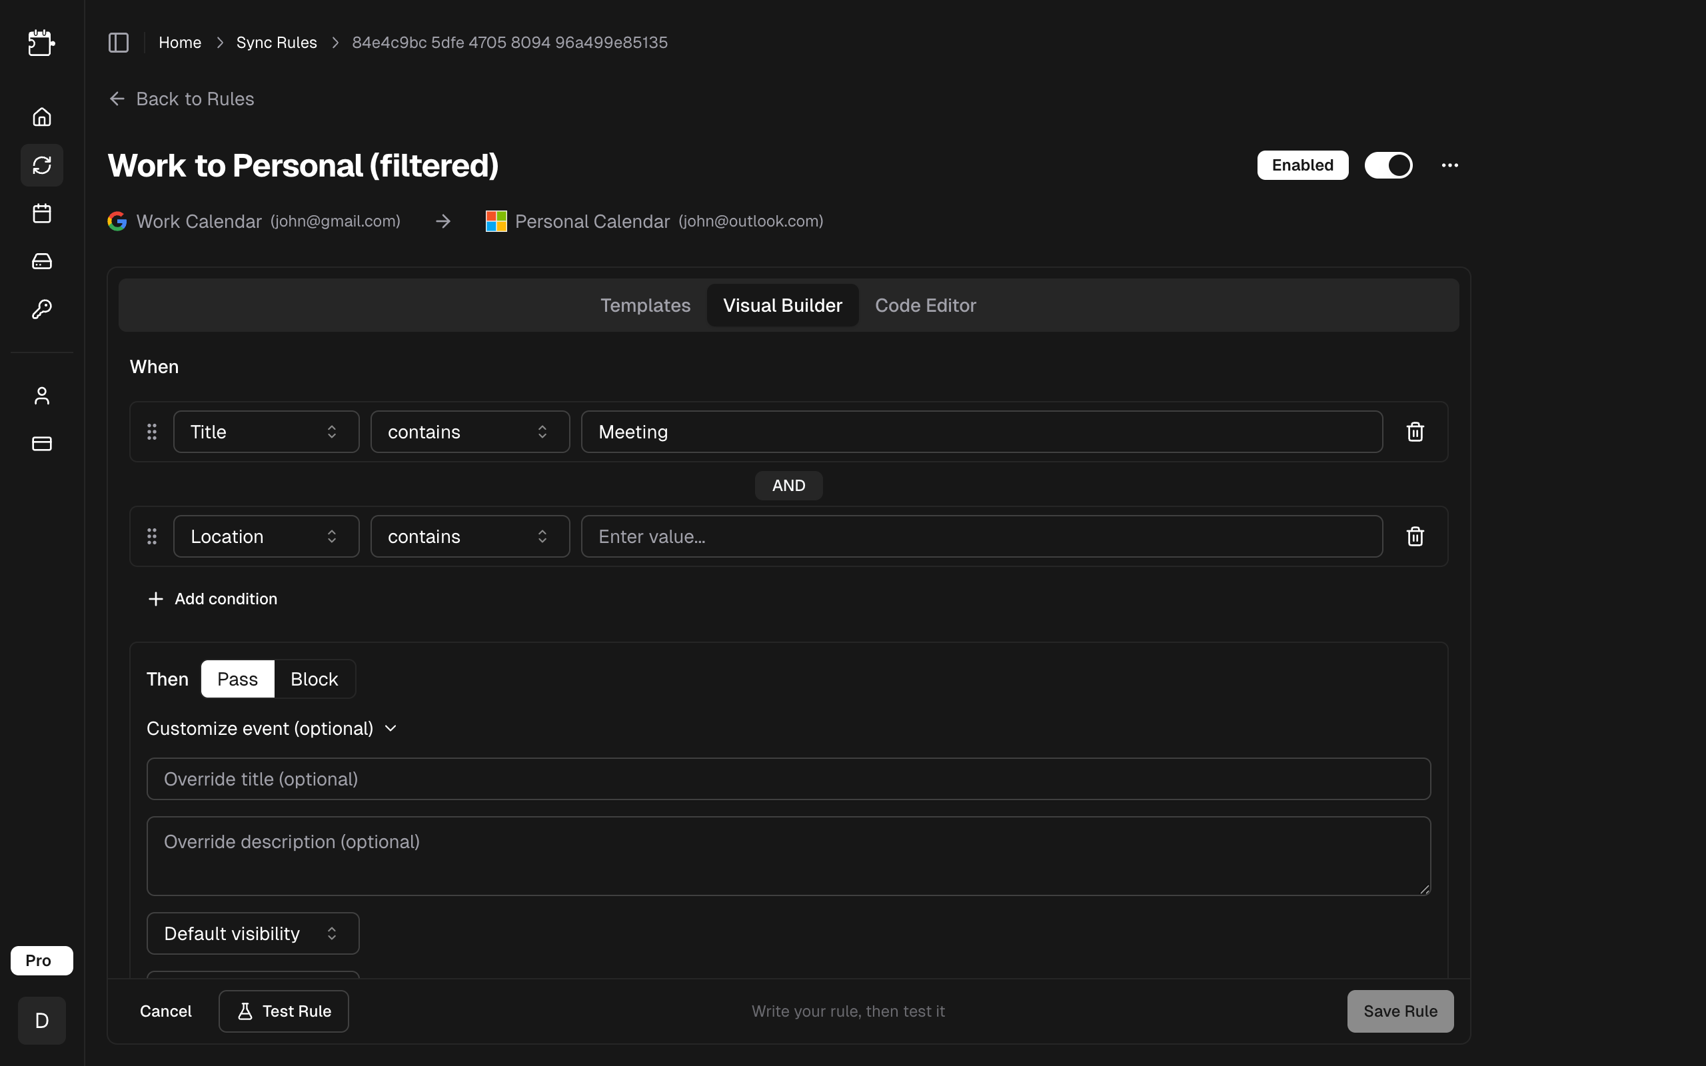Open the Home icon in the sidebar

(41, 117)
